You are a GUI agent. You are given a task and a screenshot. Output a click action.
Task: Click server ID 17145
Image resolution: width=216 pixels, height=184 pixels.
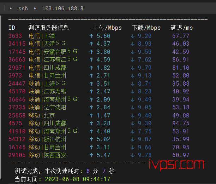pyautogui.click(x=17, y=52)
